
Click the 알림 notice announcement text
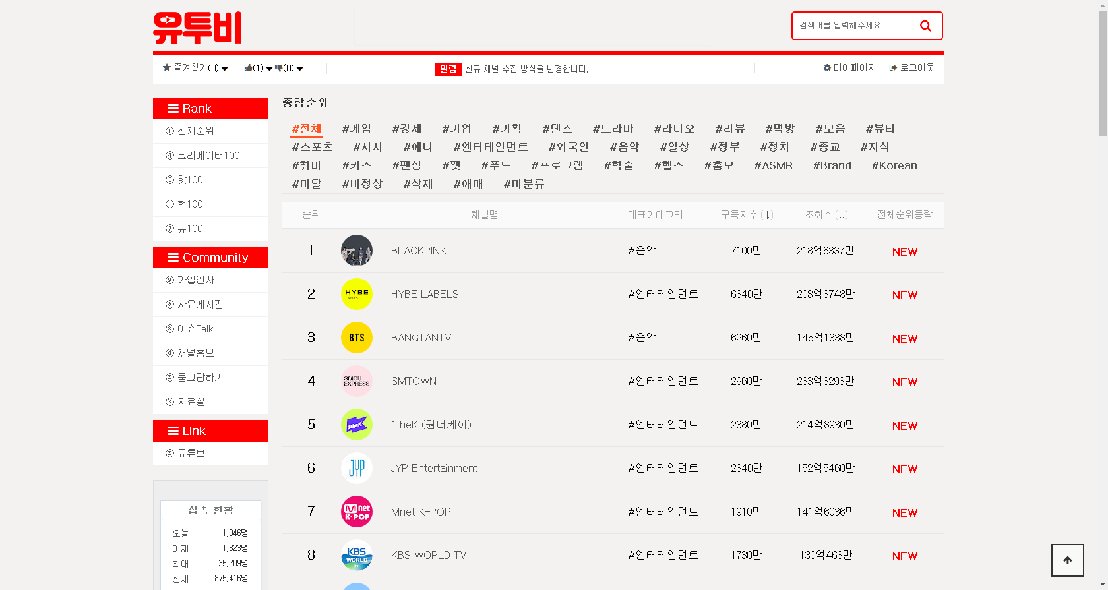526,69
